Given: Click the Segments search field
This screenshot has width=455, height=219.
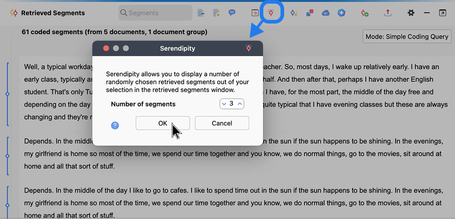Looking at the screenshot, I should 155,13.
